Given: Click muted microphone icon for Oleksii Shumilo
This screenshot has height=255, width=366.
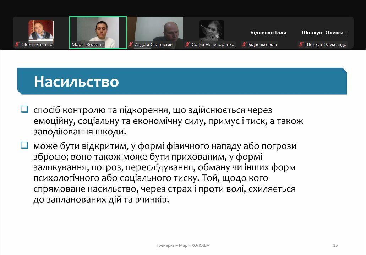Looking at the screenshot, I should 17,44.
